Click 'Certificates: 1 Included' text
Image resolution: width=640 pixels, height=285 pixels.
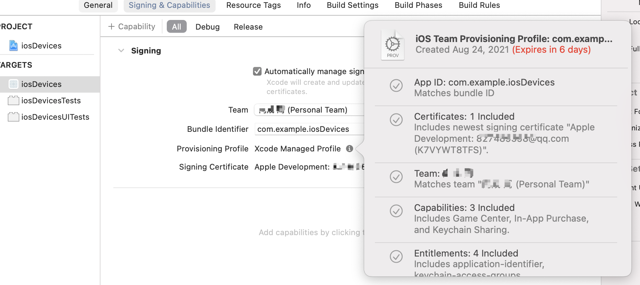464,116
